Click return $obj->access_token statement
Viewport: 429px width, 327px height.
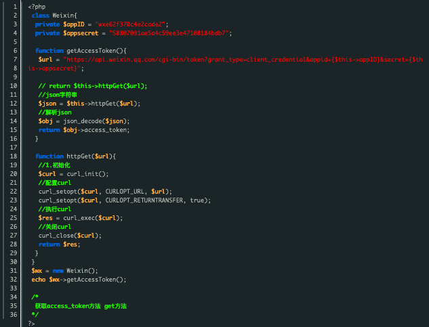(84, 130)
